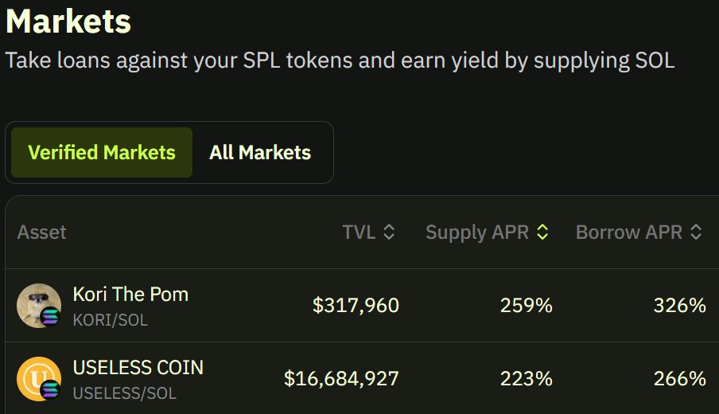Viewport: 719px width, 414px height.
Task: Select the USELESS/SOL pair label
Action: click(124, 393)
